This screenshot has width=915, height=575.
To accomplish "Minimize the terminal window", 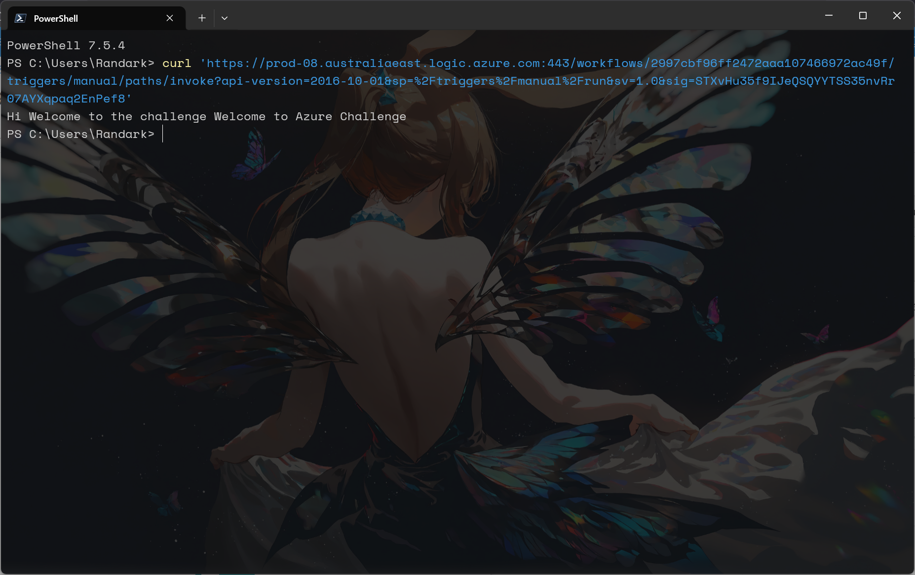I will pyautogui.click(x=829, y=16).
